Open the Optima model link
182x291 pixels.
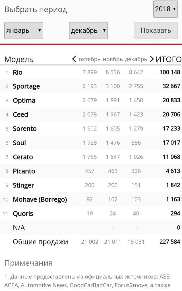point(24,101)
